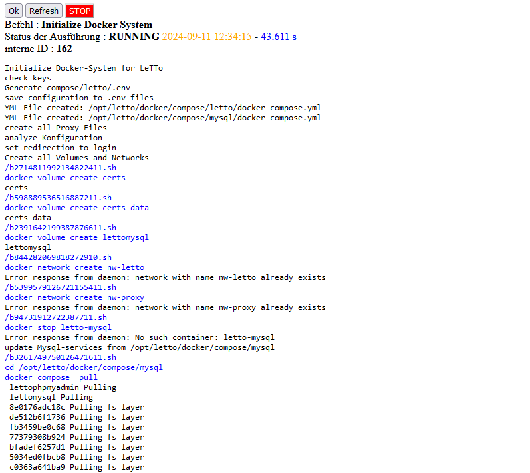Viewport: 530px width, 473px height.
Task: Click the 'docker compose pull' command line
Action: click(51, 377)
